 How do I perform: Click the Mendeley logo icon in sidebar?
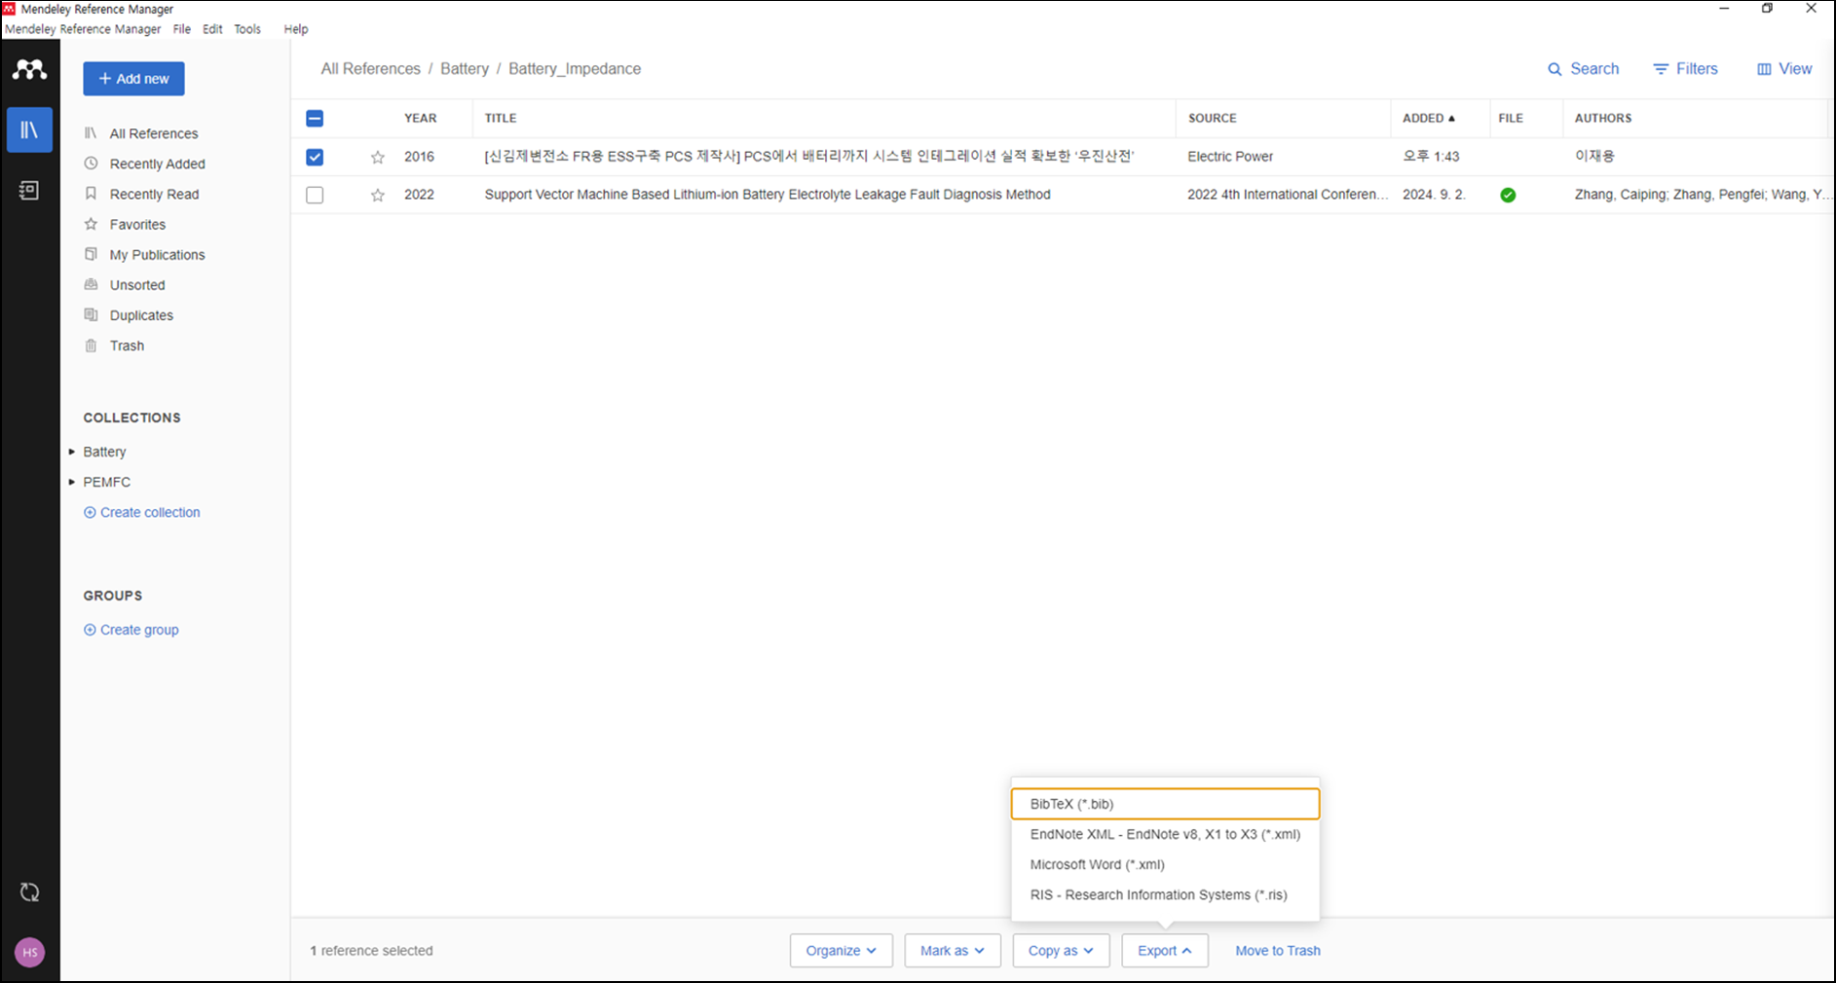coord(29,70)
